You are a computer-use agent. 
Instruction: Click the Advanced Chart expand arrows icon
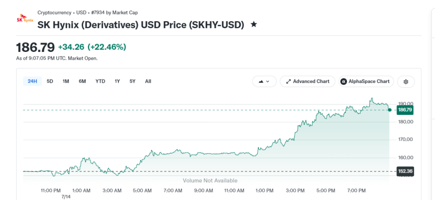pos(289,82)
